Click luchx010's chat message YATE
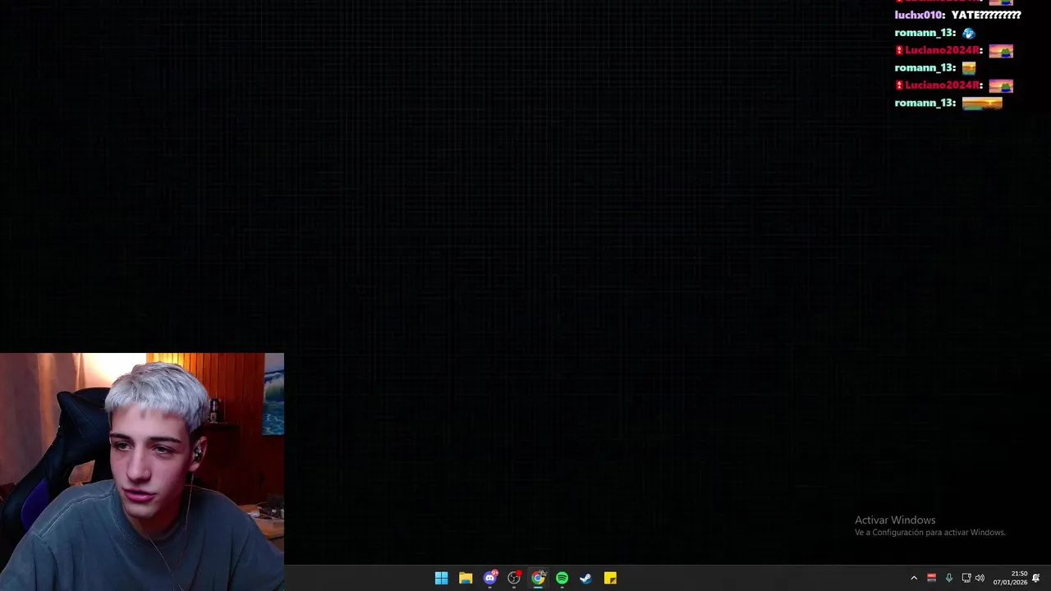This screenshot has height=591, width=1051. [985, 16]
